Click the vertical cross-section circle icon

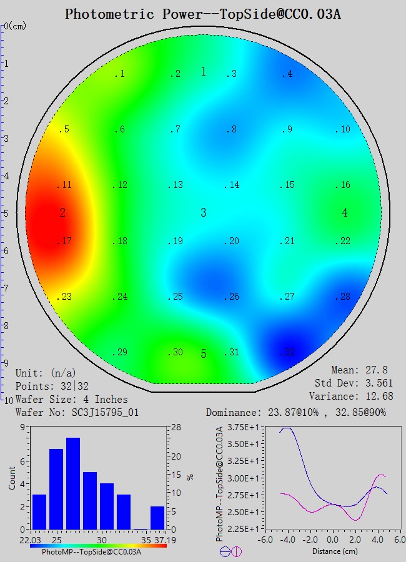(x=236, y=551)
